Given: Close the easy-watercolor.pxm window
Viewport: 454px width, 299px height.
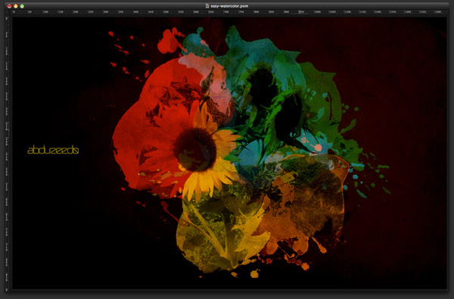Looking at the screenshot, I should [9, 6].
